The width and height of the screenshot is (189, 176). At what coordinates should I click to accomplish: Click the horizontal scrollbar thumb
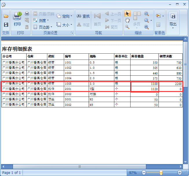click(x=79, y=167)
